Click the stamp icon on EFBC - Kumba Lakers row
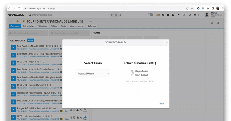Screen dimensions: 231x121 tap(78, 118)
